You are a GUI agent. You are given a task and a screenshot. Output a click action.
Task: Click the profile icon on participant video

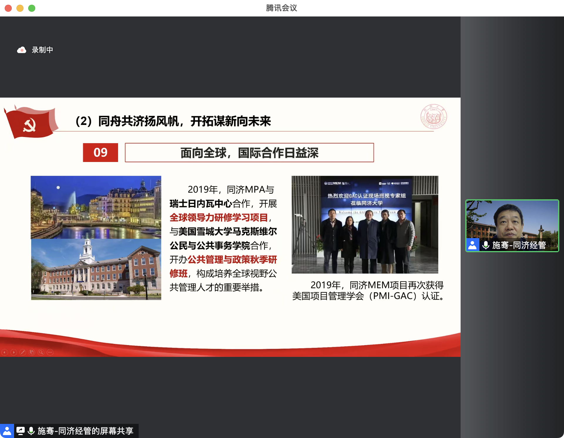coord(473,245)
